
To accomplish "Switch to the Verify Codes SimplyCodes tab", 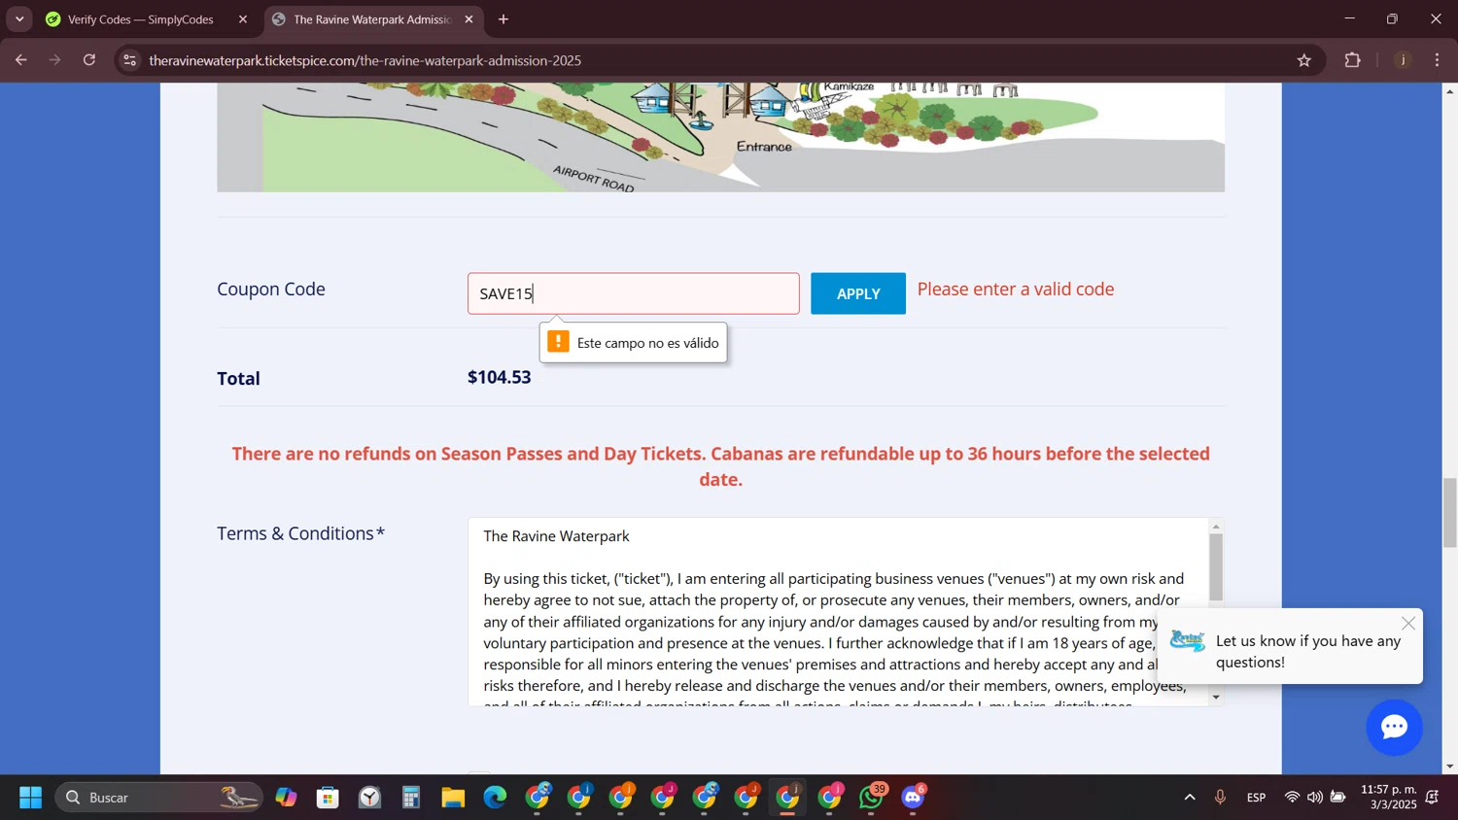I will point(141,19).
